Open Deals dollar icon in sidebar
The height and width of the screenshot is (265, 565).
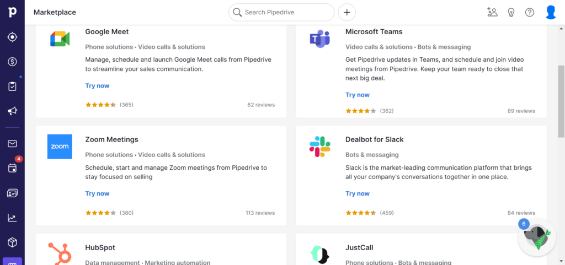tap(12, 62)
